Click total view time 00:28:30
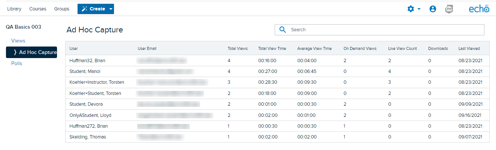This screenshot has width=496, height=150. click(268, 82)
